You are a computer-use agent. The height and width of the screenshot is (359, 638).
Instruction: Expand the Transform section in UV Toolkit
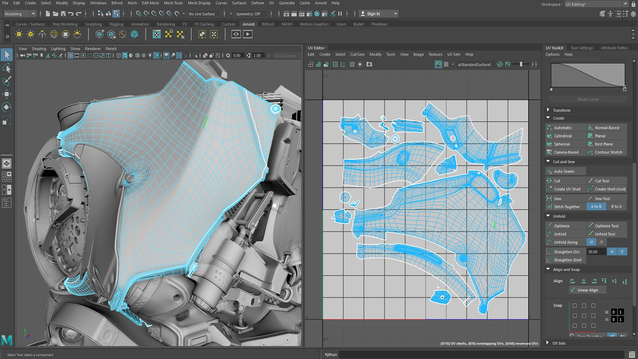click(562, 110)
